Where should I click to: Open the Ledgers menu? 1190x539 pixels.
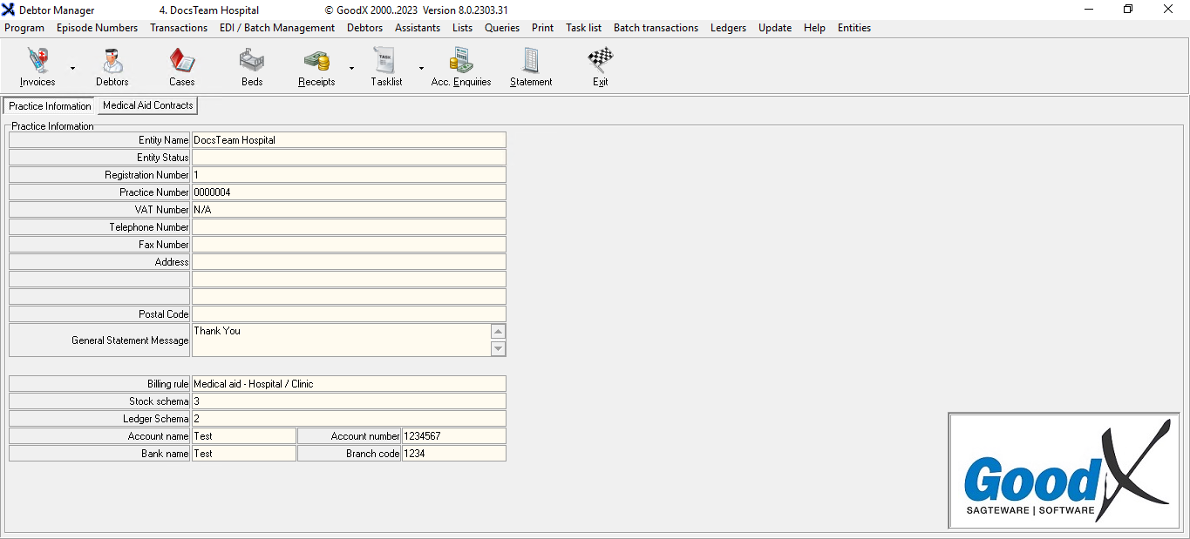click(x=728, y=28)
